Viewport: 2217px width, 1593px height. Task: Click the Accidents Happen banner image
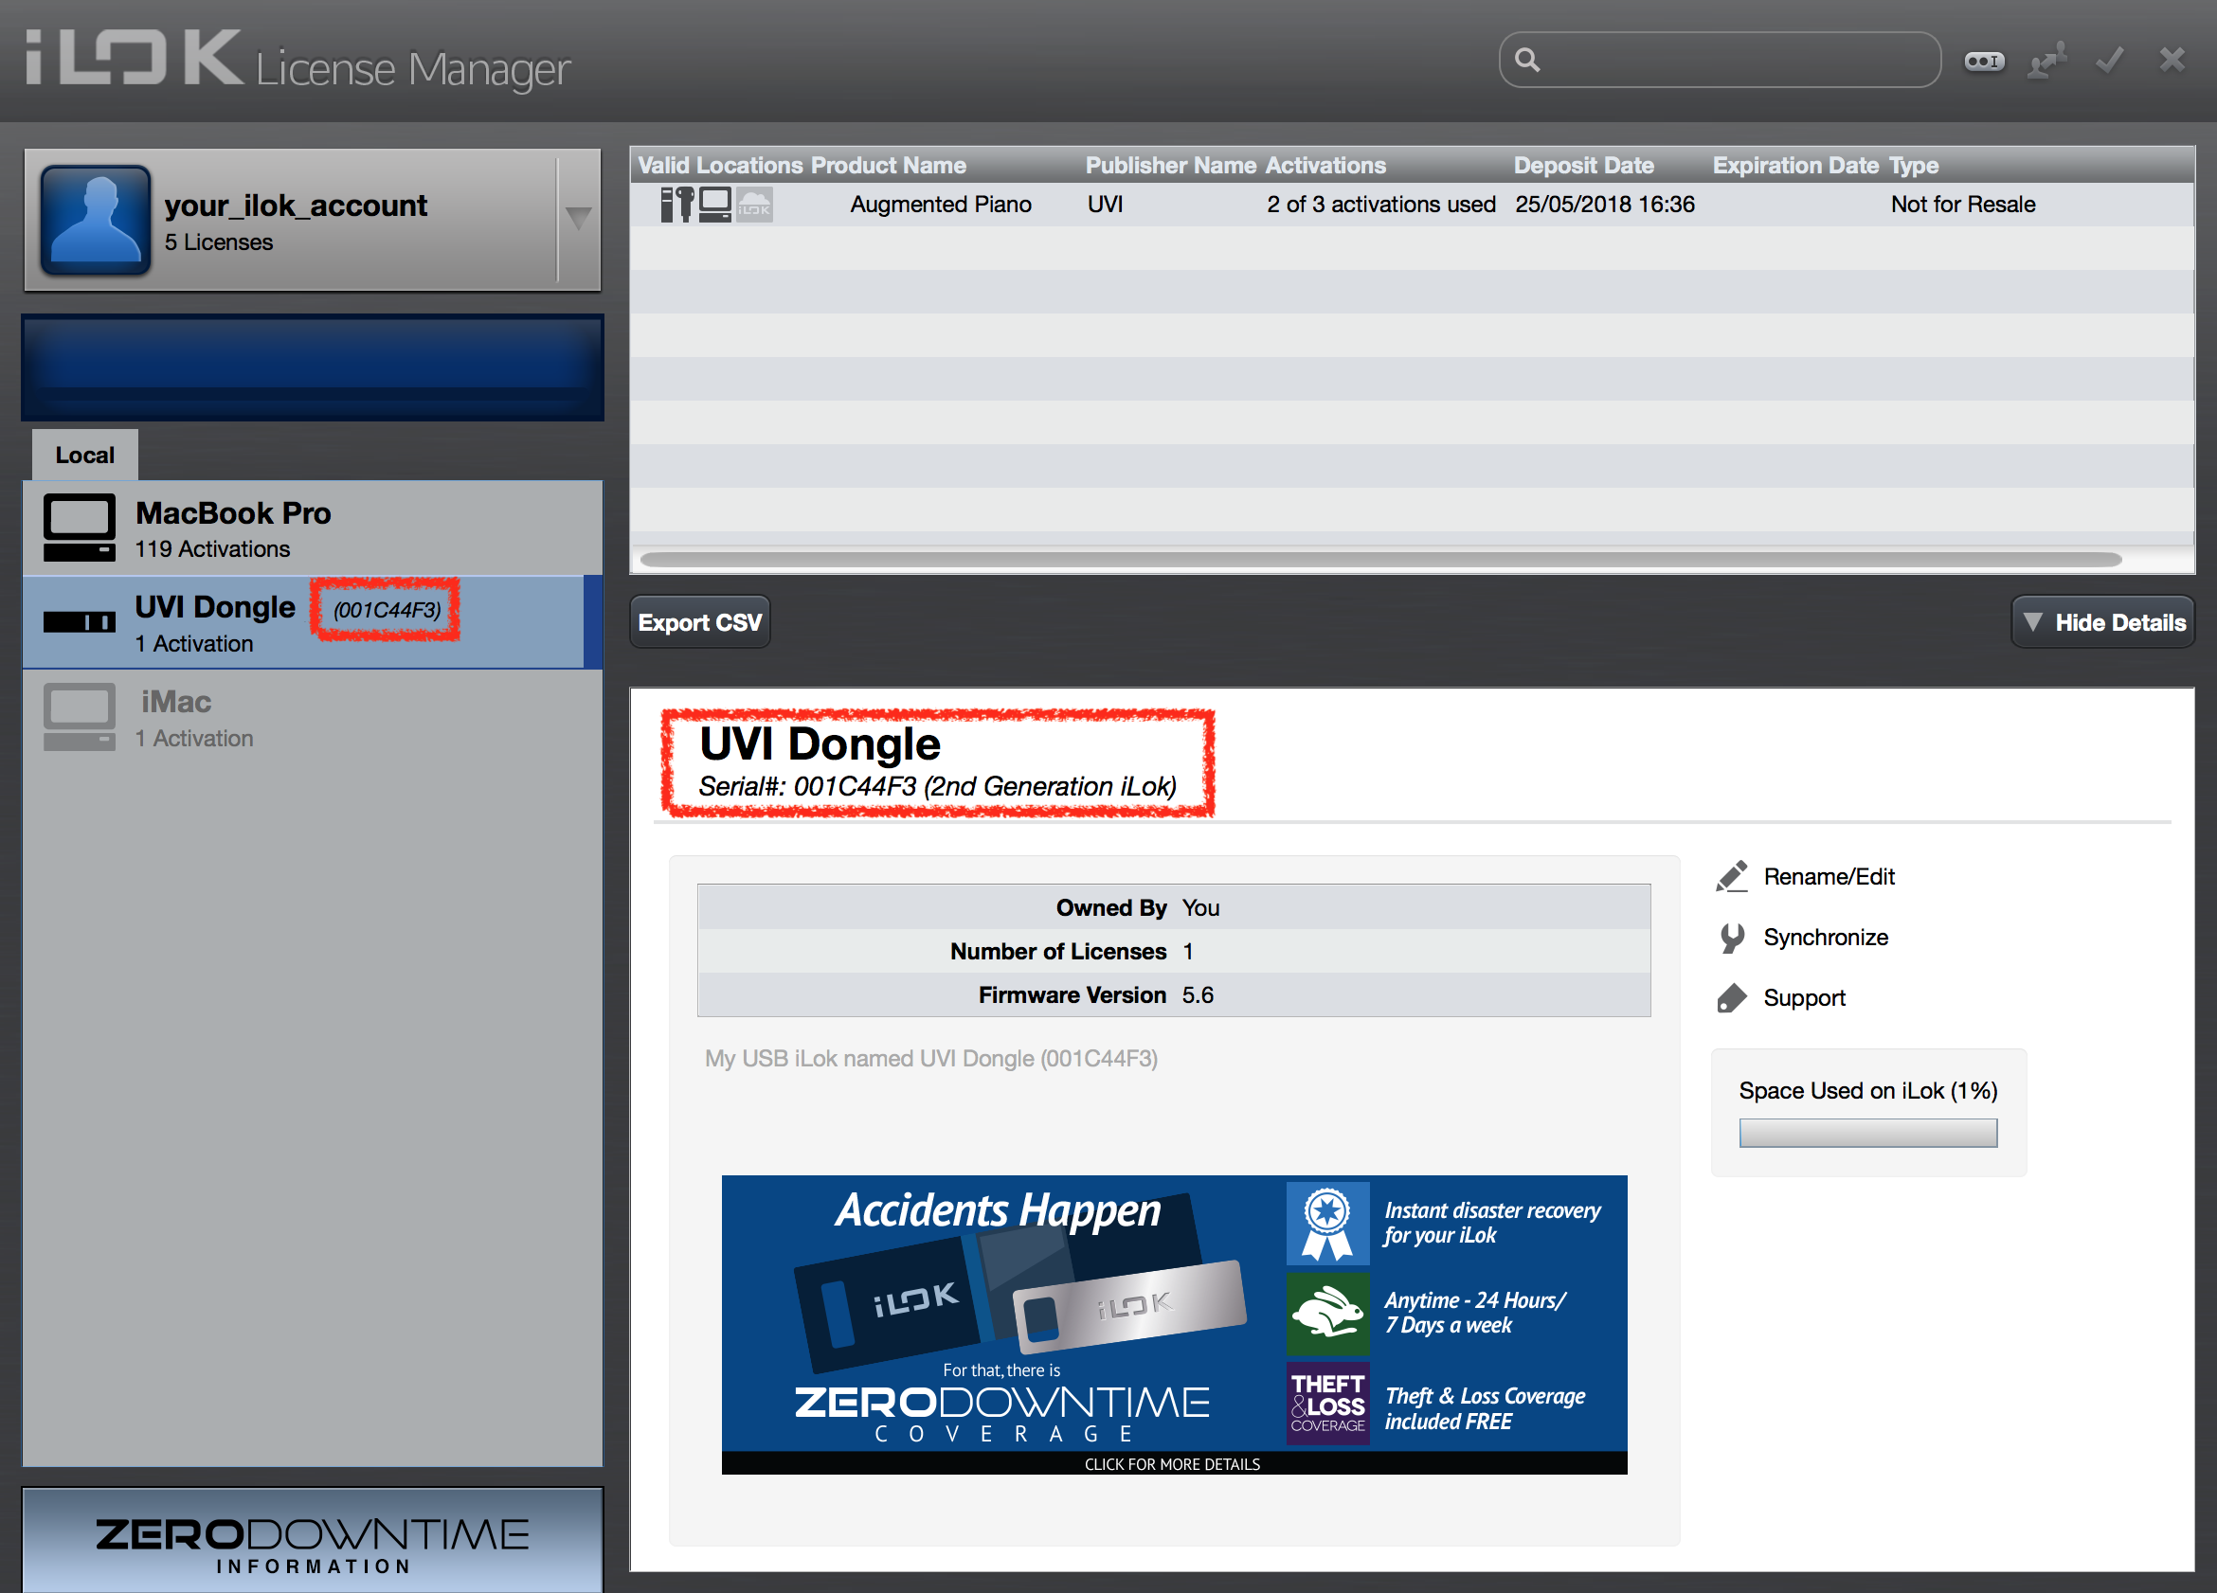tap(1174, 1324)
